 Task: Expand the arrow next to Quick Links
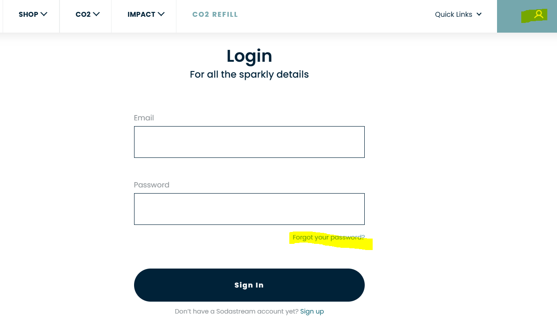[479, 15]
